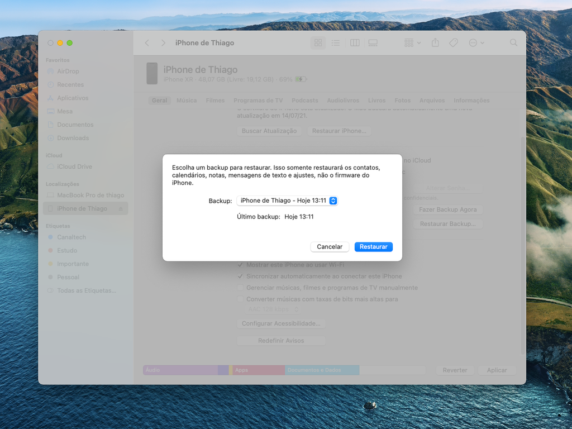Screen dimensions: 572x429
Task: Switch to list view
Action: [336, 42]
